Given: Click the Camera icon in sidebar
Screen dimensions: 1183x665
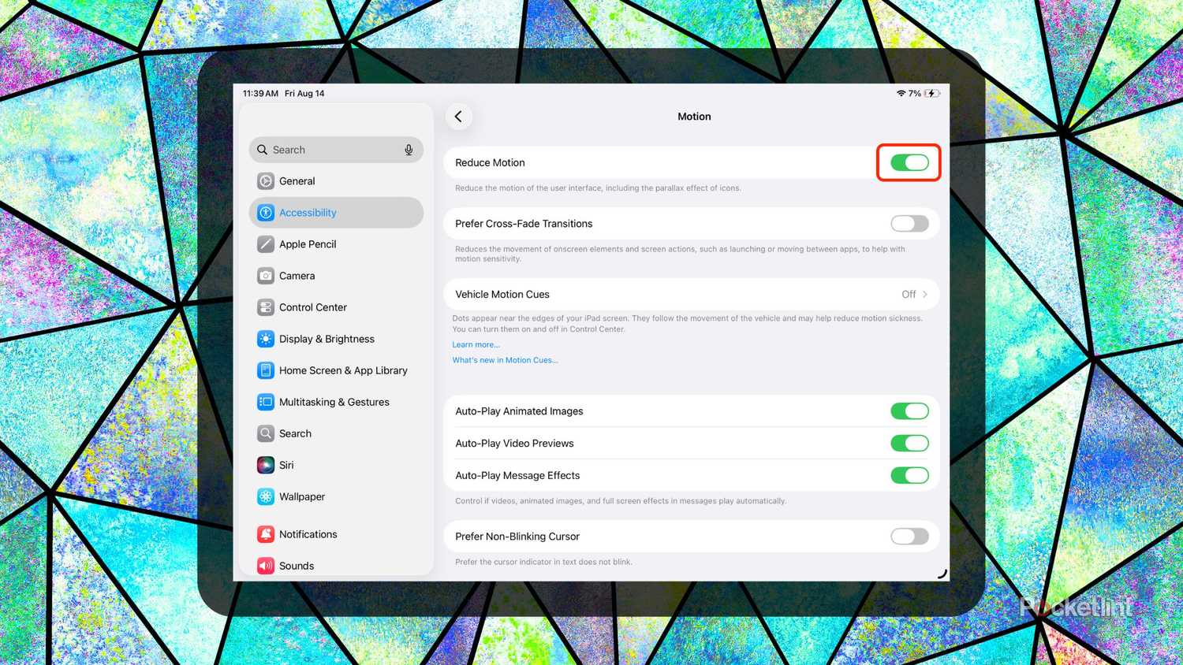Looking at the screenshot, I should [x=266, y=276].
